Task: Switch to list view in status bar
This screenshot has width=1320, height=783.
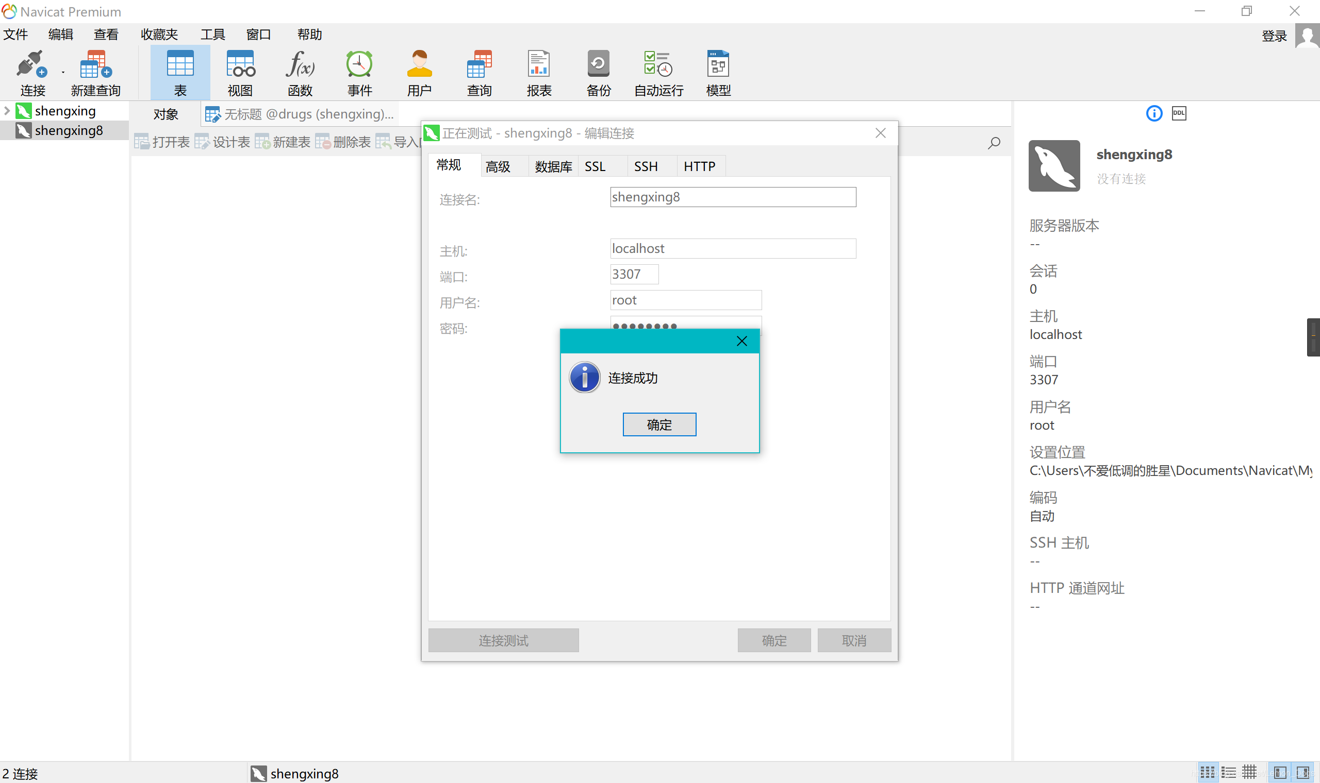Action: (x=1228, y=773)
